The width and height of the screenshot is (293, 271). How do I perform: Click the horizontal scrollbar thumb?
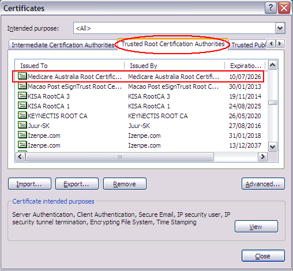119,157
